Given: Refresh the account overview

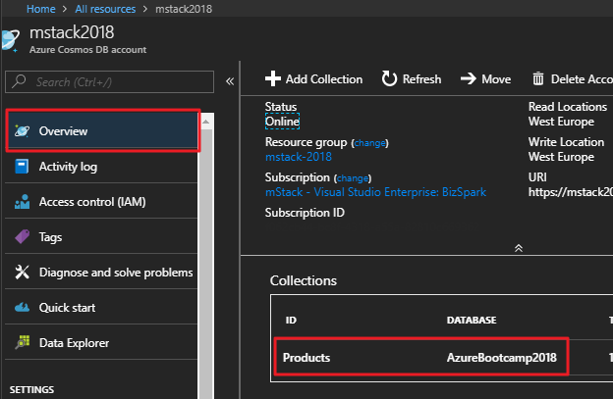Looking at the screenshot, I should 412,79.
